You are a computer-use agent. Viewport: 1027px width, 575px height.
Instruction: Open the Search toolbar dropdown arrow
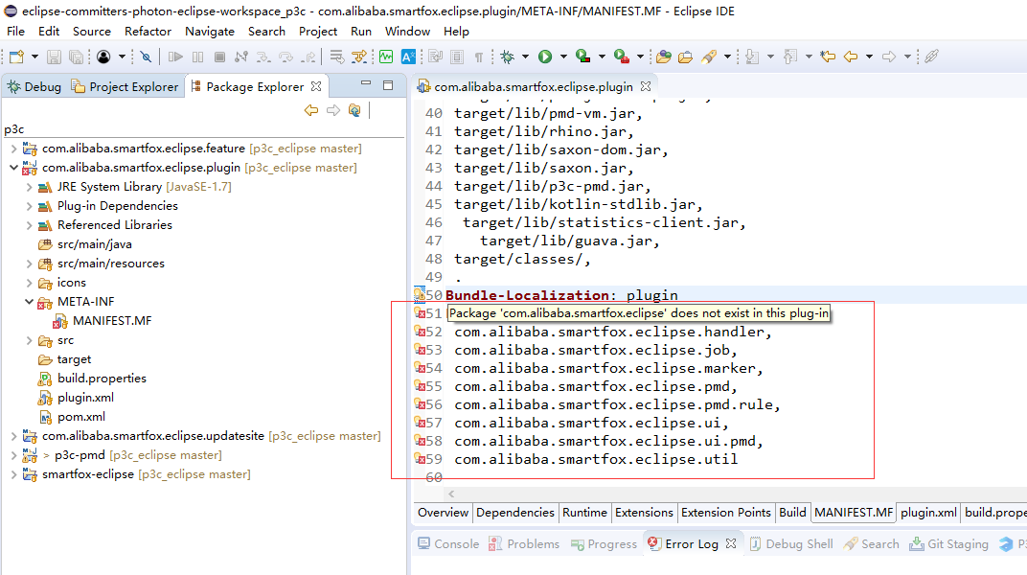coord(727,57)
